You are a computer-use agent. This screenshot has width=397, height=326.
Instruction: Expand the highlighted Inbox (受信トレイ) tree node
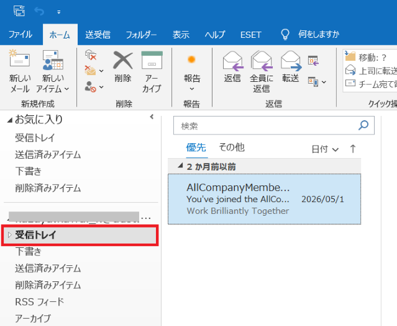click(9, 235)
